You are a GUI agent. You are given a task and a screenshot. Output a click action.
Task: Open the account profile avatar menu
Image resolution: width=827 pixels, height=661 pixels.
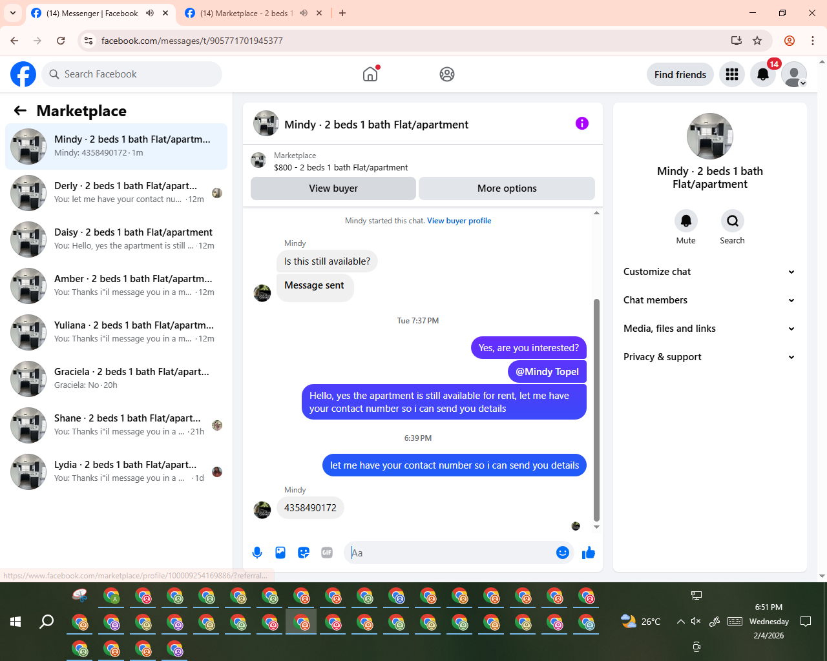pyautogui.click(x=794, y=74)
